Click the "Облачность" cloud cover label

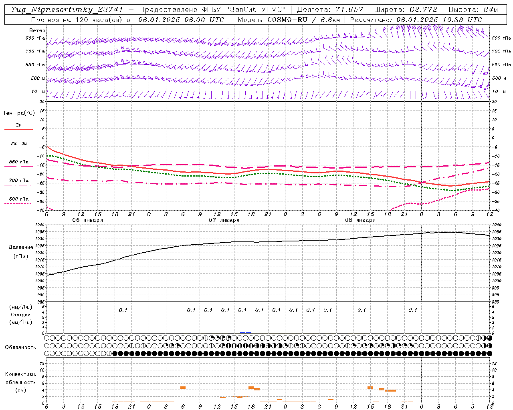[x=20, y=347]
